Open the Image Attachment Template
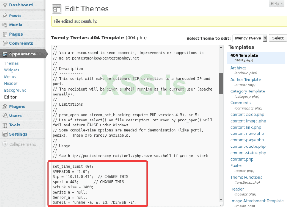Screen dimensions: 287x207 coord(257,201)
